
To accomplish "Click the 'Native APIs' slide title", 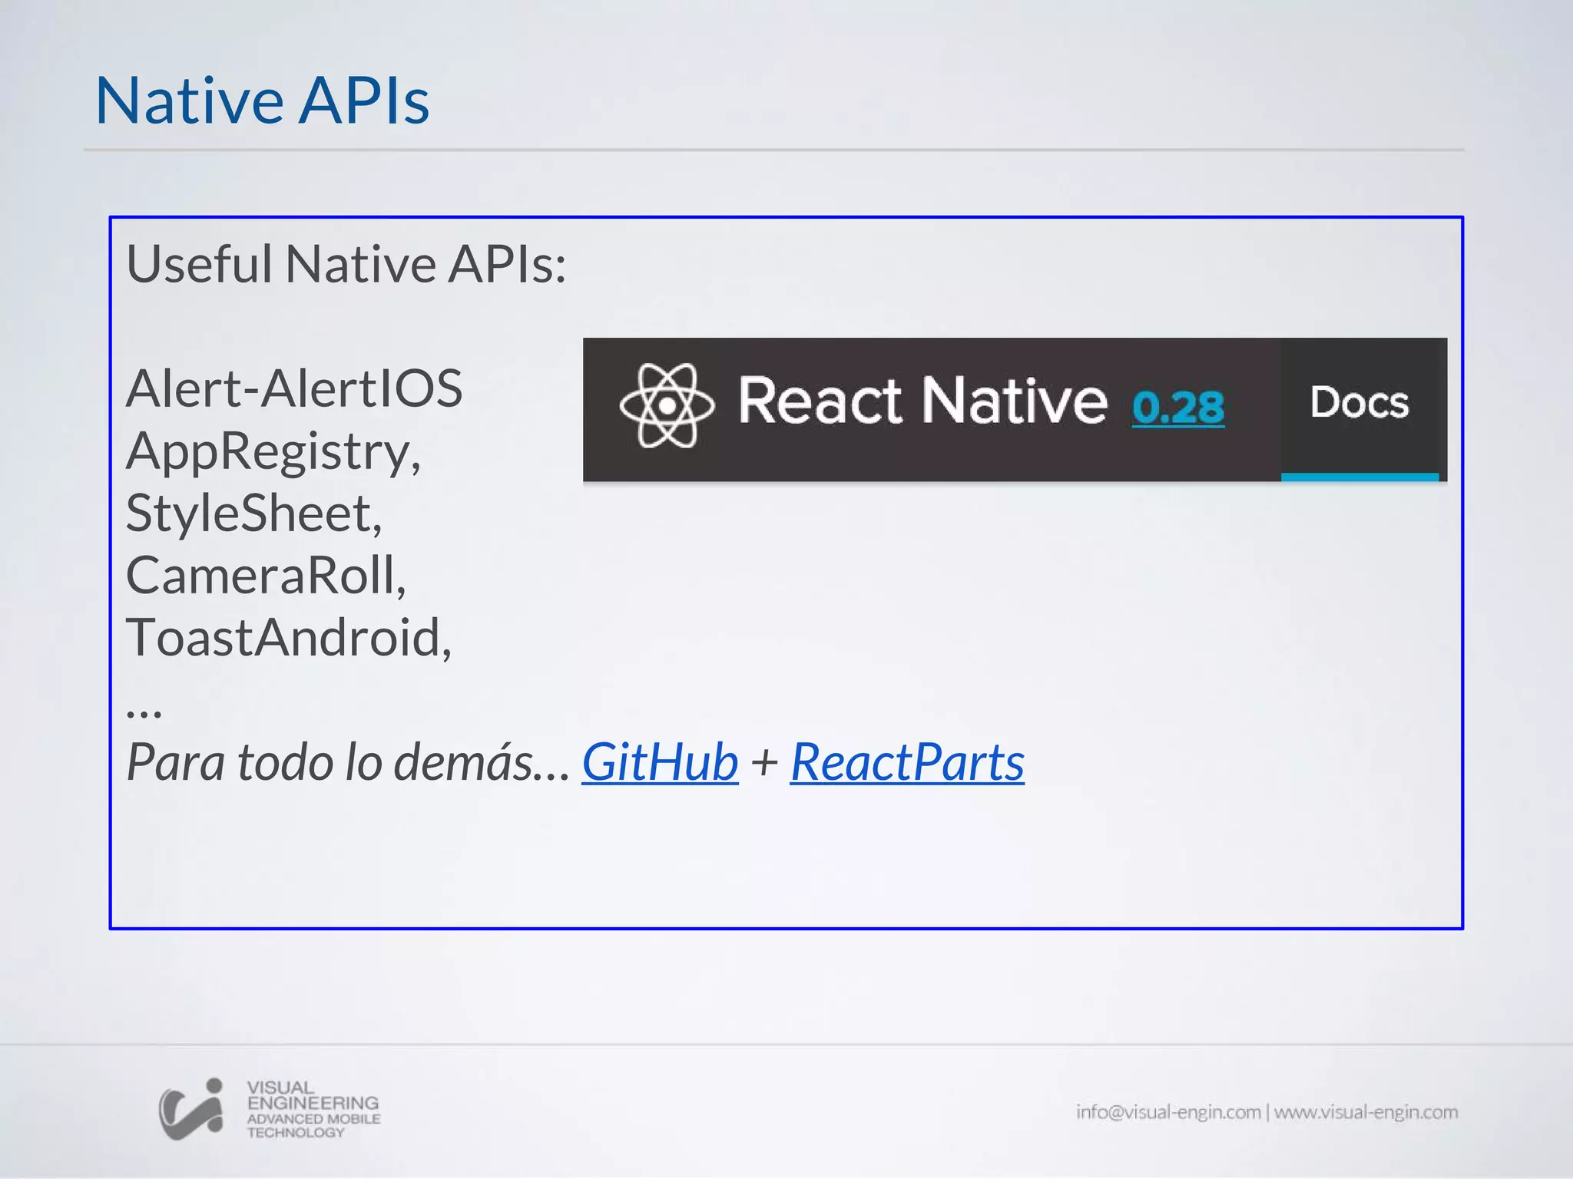I will click(x=262, y=100).
